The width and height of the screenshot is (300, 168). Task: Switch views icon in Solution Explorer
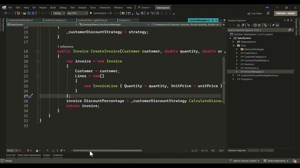[243, 25]
